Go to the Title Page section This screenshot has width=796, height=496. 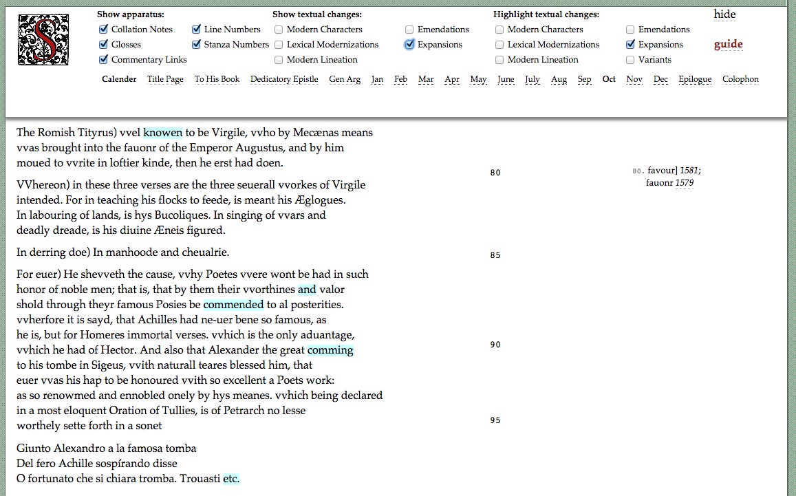165,79
